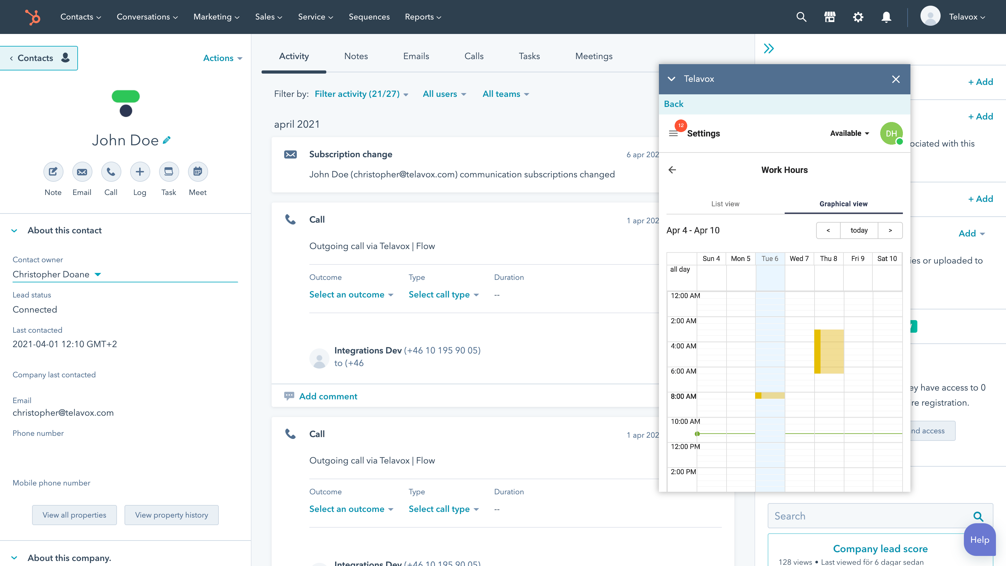
Task: Switch to the Emails tab
Action: point(416,56)
